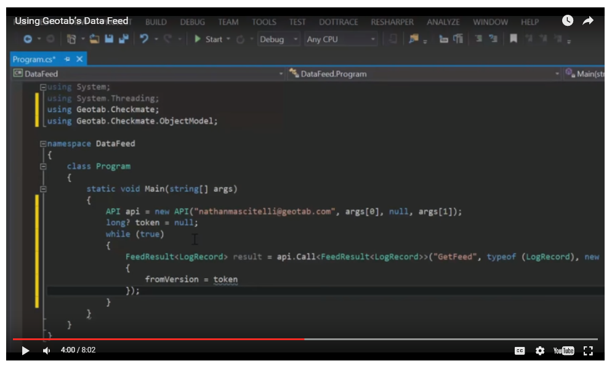Play the video
612x366 pixels.
point(25,351)
